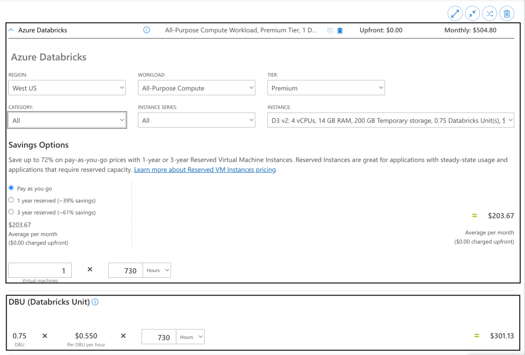Delete the Azure Databricks estimate row
The width and height of the screenshot is (525, 355).
340,31
